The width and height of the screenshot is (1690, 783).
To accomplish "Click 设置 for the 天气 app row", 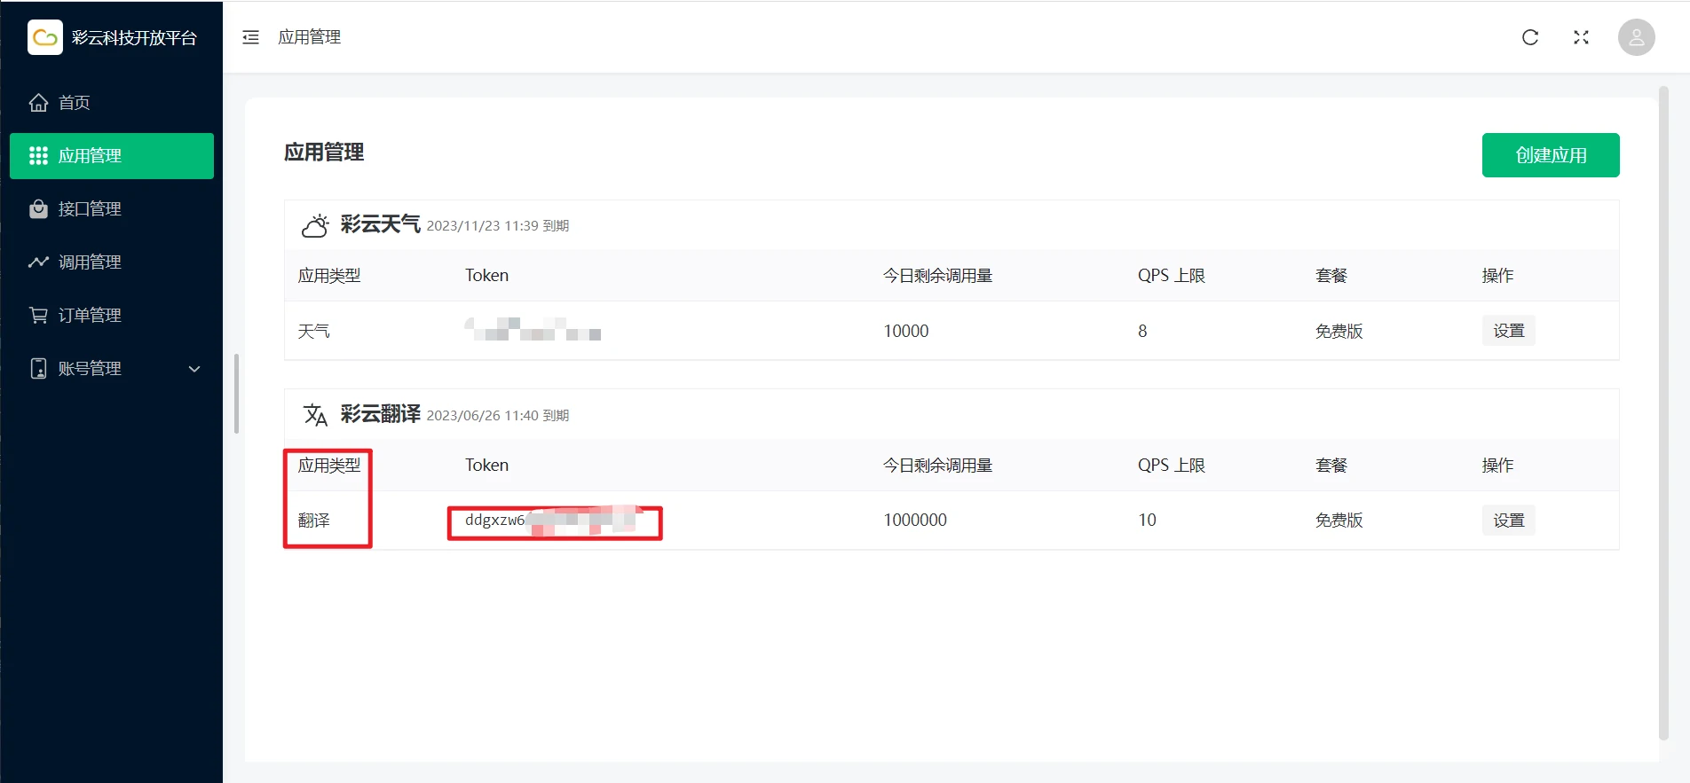I will click(x=1508, y=331).
